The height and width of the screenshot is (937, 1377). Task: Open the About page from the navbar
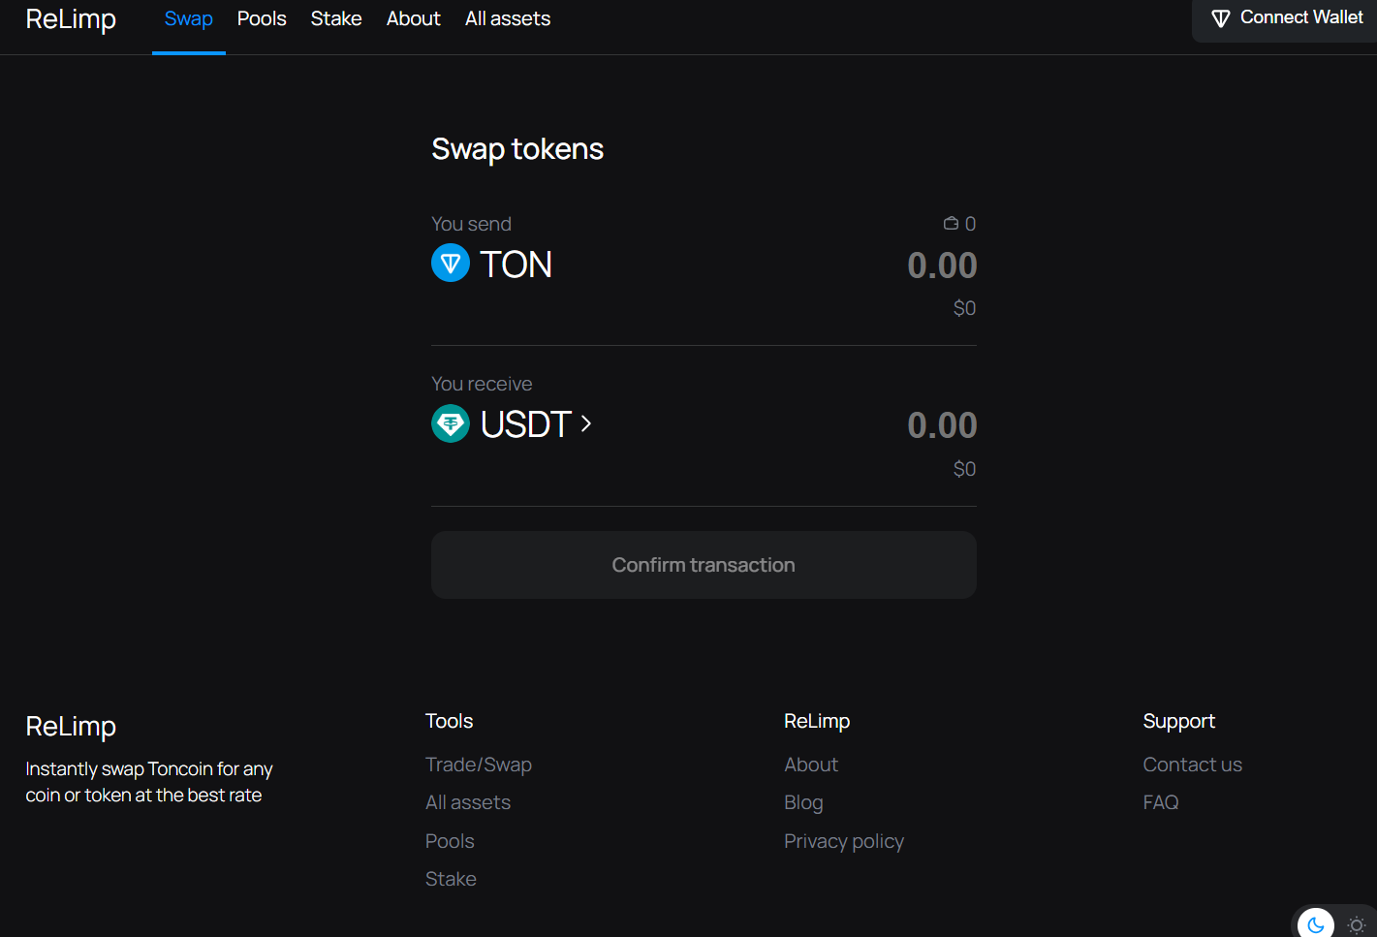(x=414, y=18)
